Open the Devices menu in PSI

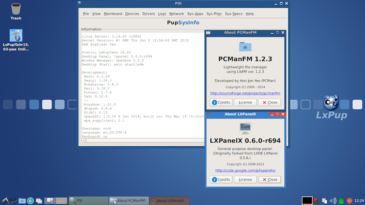point(132,14)
